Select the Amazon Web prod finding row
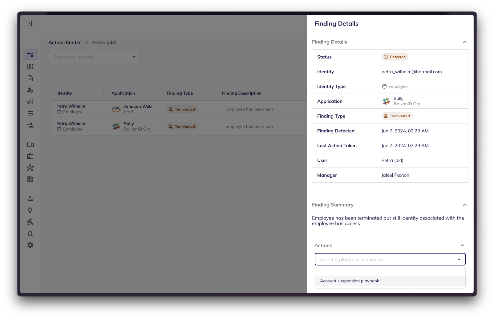Screen dimensions: 494x319 [x=179, y=109]
